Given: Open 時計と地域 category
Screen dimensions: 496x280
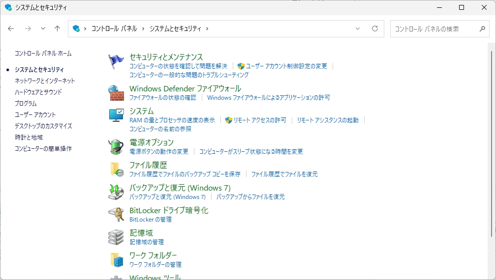Looking at the screenshot, I should point(29,138).
